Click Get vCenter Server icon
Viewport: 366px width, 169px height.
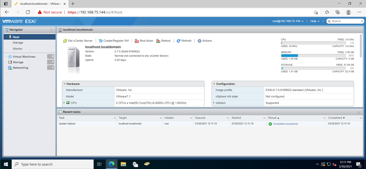65,41
